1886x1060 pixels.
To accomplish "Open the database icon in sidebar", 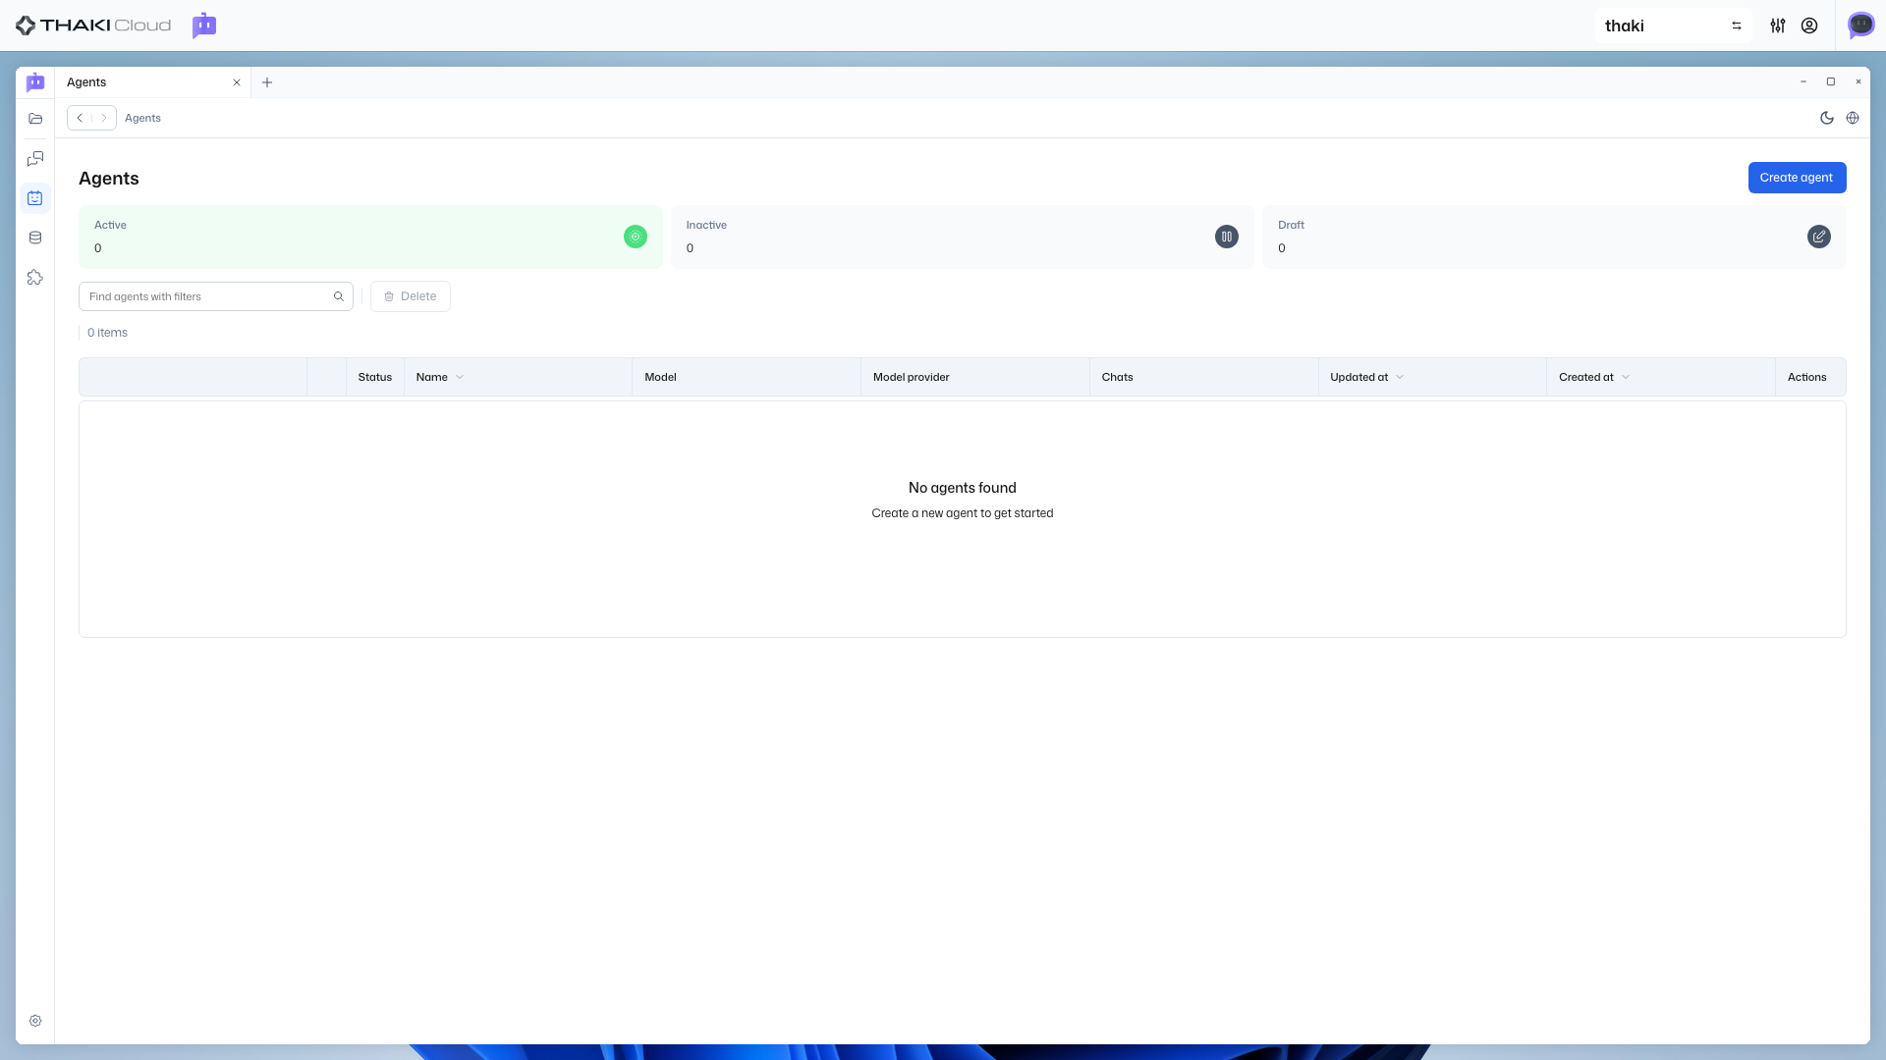I will point(35,238).
